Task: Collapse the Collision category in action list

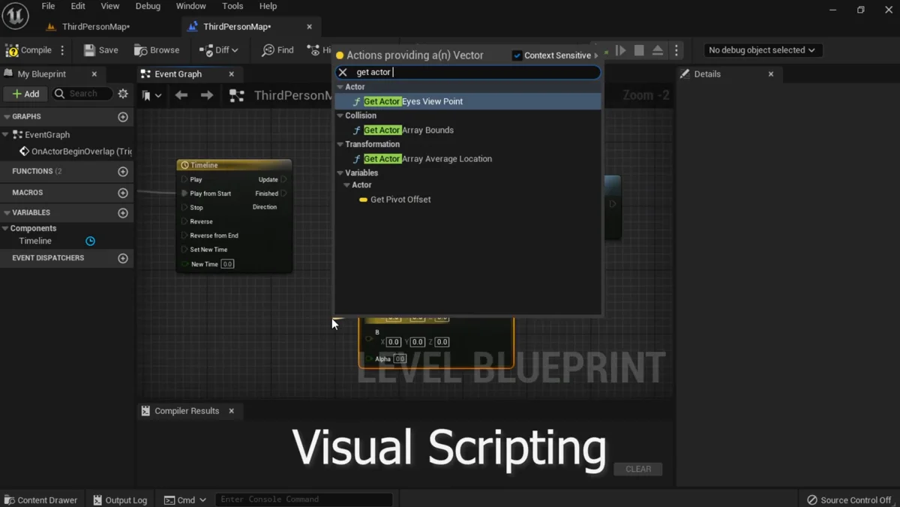Action: click(x=340, y=115)
